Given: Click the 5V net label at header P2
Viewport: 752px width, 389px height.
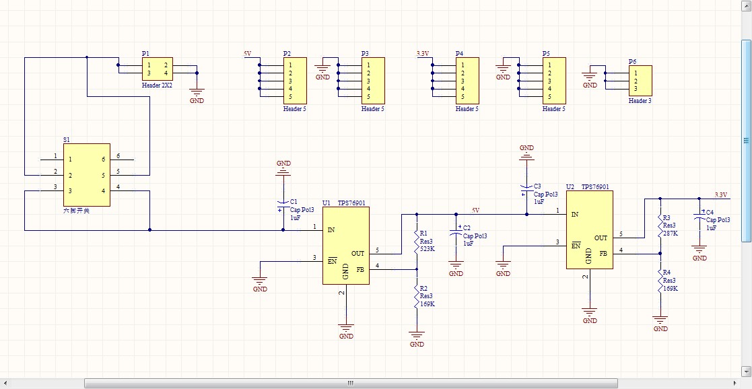Looking at the screenshot, I should [x=248, y=54].
